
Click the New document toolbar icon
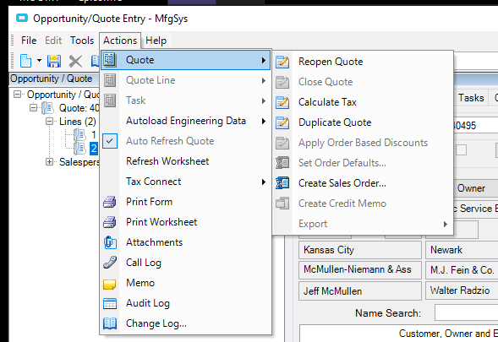coord(25,61)
